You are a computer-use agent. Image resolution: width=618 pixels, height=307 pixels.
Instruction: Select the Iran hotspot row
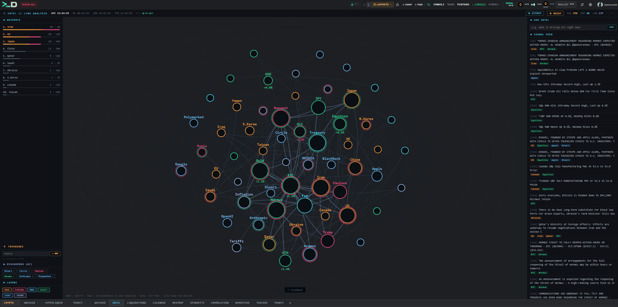tap(31, 27)
